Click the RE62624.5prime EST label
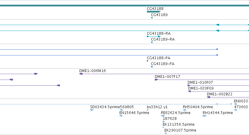This screenshot has width=249, height=135. 176,113
